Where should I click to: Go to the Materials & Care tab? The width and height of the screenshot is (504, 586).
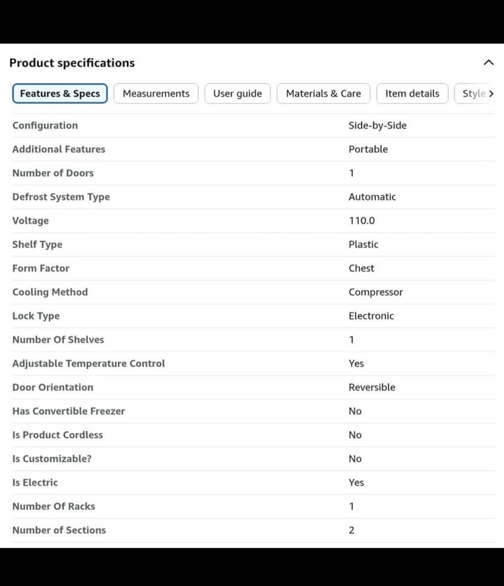tap(323, 94)
